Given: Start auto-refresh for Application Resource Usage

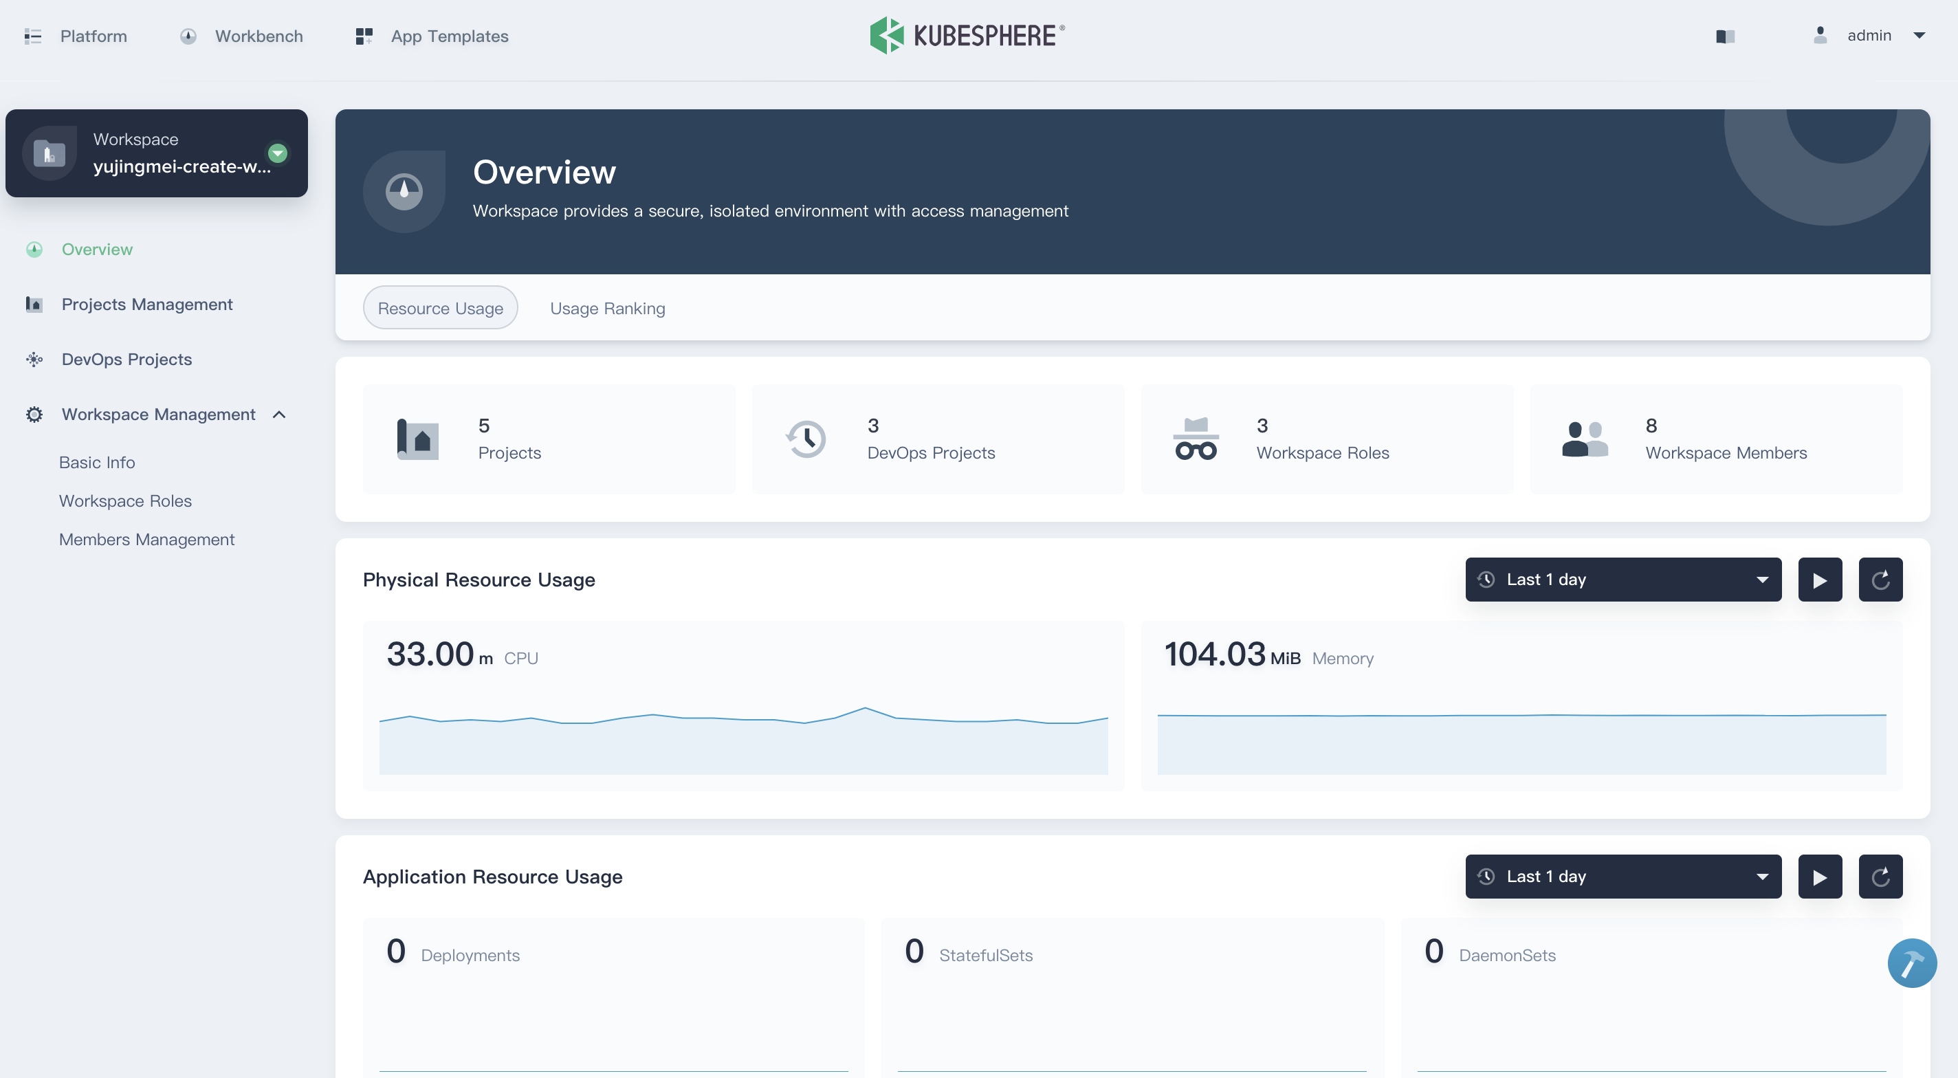Looking at the screenshot, I should point(1819,877).
